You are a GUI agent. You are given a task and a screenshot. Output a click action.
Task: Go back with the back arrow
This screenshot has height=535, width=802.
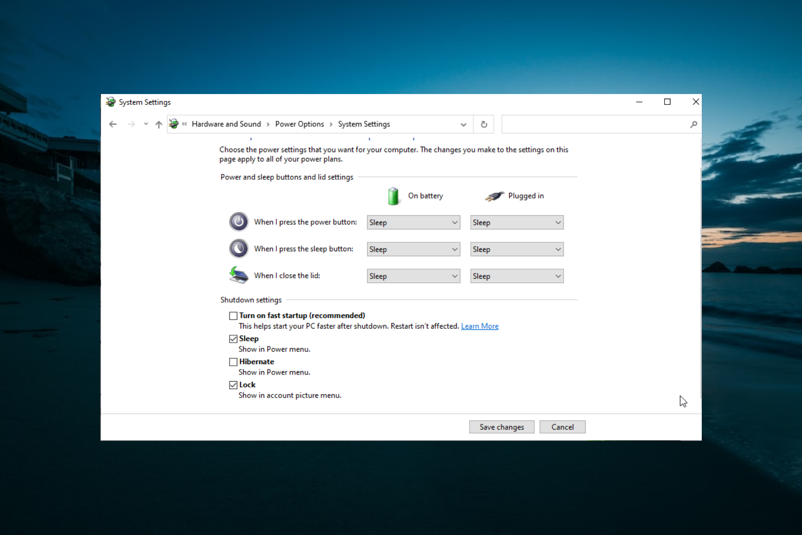tap(113, 124)
